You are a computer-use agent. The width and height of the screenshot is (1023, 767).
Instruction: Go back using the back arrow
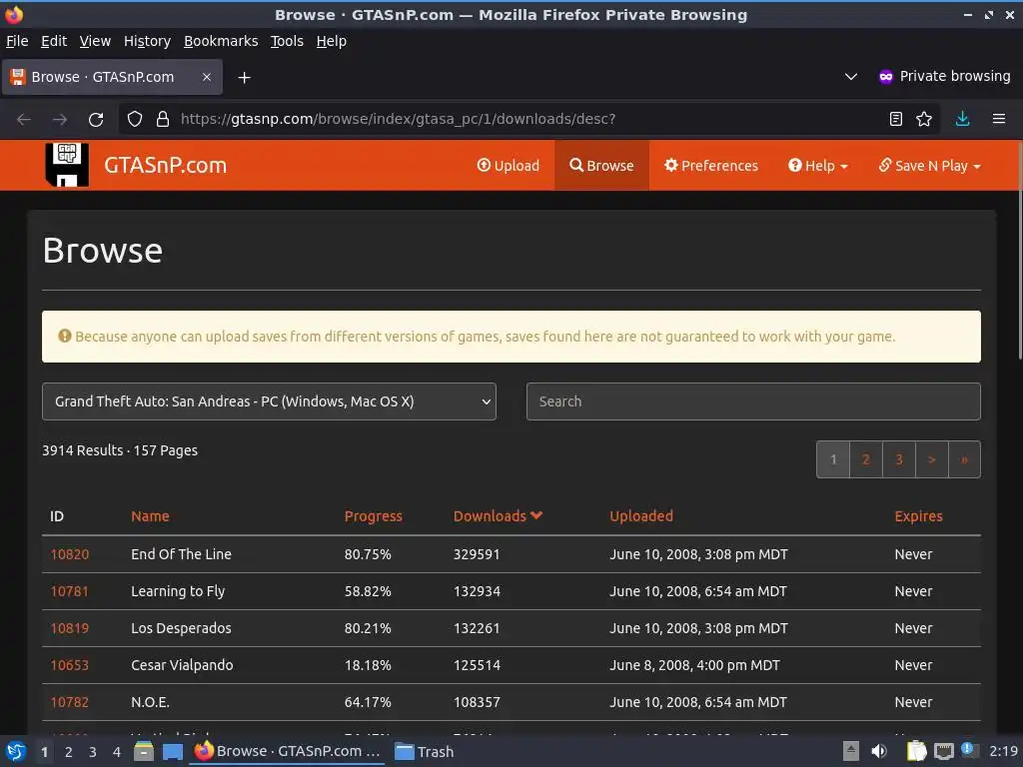(24, 120)
